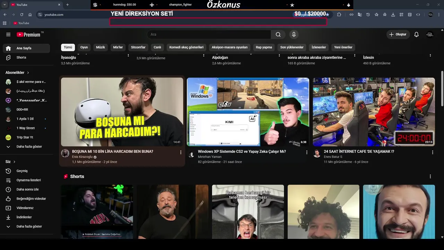Open browser tab search dropdown
The image size is (444, 250).
[x=5, y=5]
